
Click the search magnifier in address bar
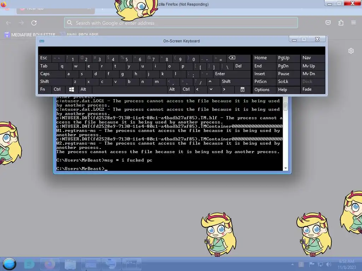pyautogui.click(x=70, y=23)
